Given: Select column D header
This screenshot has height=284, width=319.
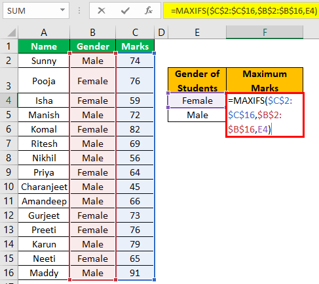Looking at the screenshot, I should click(x=161, y=33).
